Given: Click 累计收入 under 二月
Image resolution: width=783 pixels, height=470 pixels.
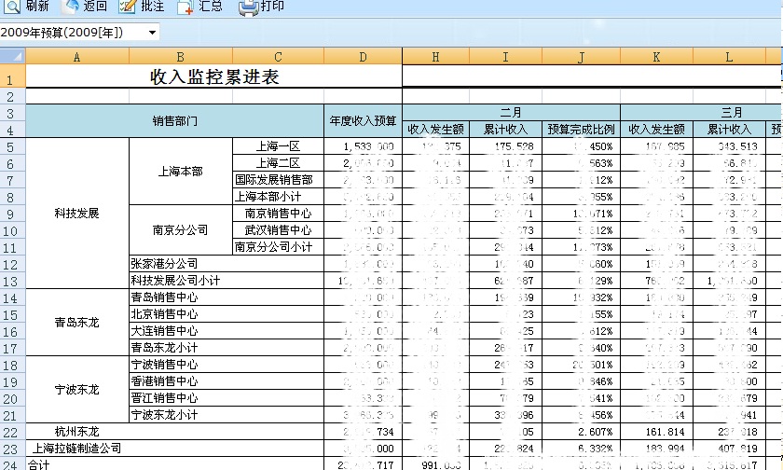Looking at the screenshot, I should click(x=505, y=130).
